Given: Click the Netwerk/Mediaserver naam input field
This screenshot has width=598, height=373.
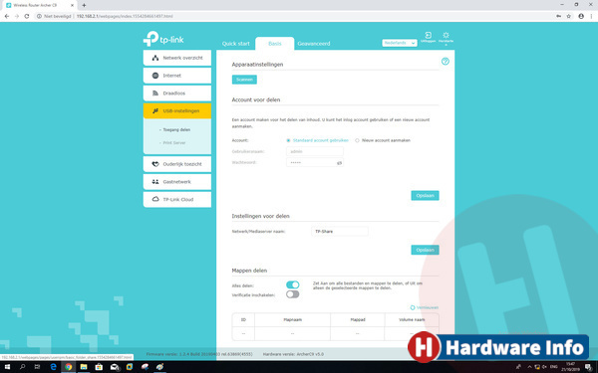Looking at the screenshot, I should 340,232.
